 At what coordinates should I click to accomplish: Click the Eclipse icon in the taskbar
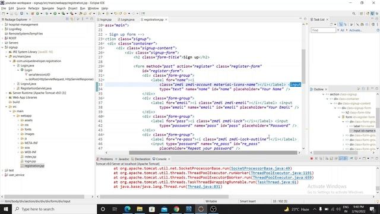tap(201, 209)
